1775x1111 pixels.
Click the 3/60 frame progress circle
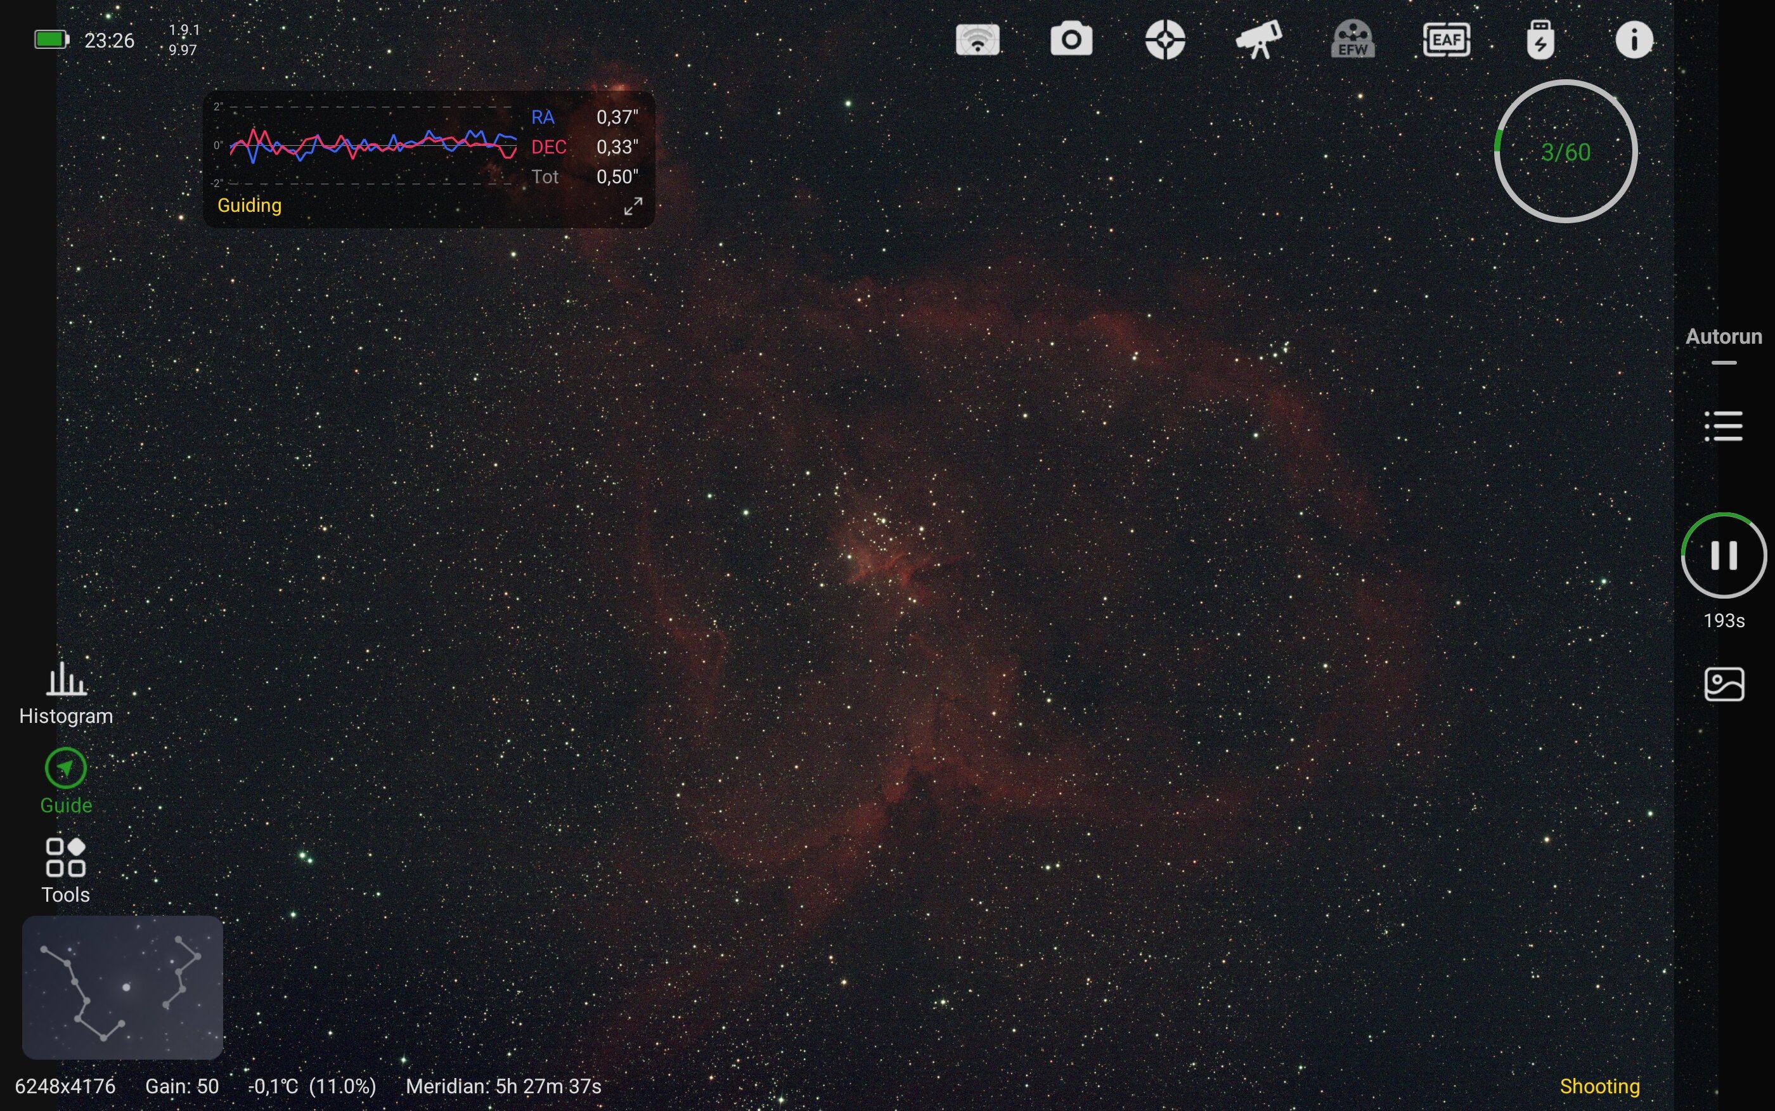(x=1566, y=152)
